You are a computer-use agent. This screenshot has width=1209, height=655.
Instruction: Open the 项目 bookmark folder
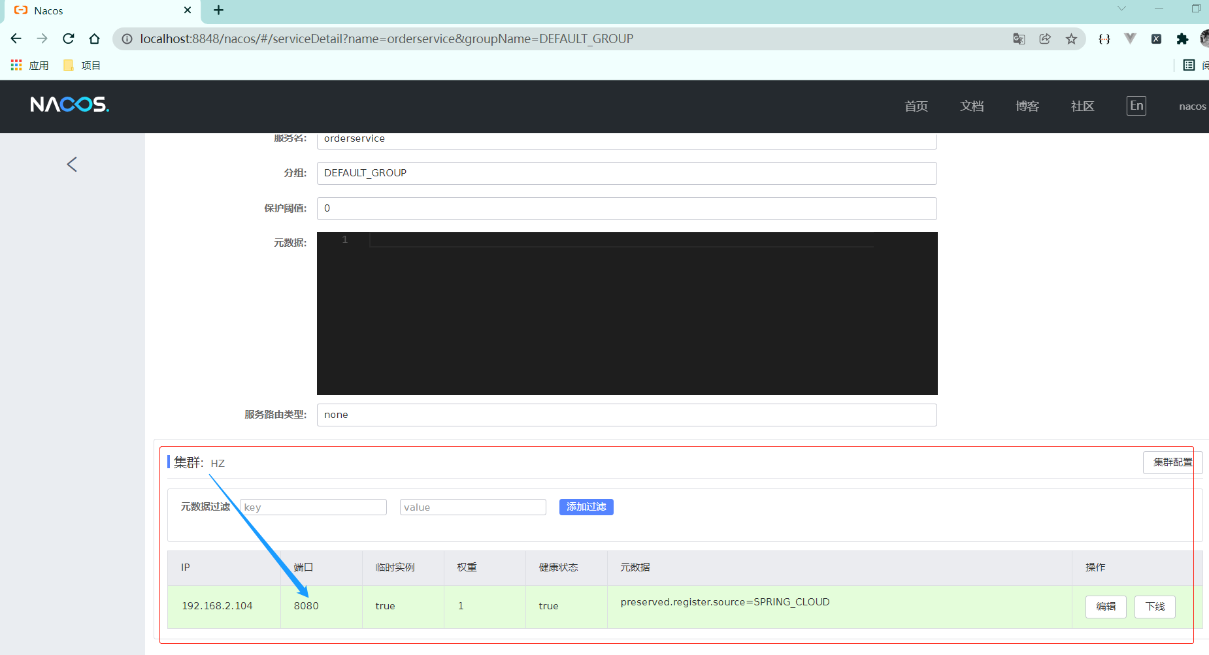coord(82,65)
